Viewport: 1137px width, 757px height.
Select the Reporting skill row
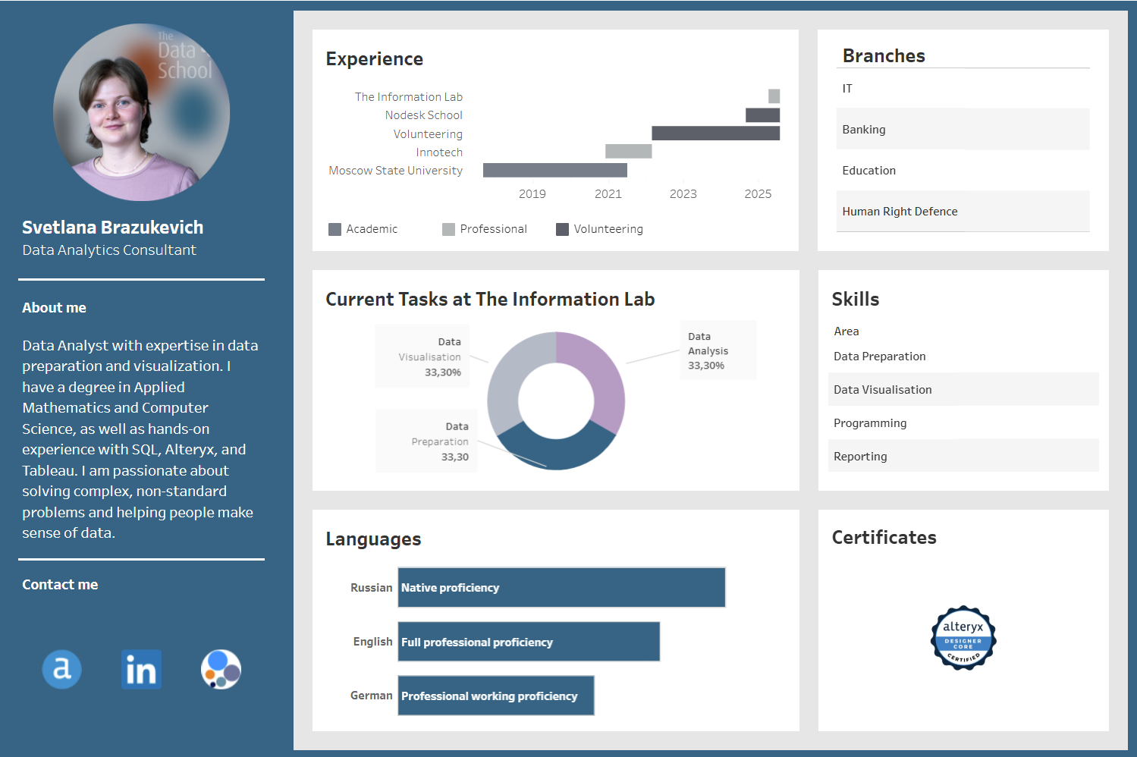click(963, 457)
